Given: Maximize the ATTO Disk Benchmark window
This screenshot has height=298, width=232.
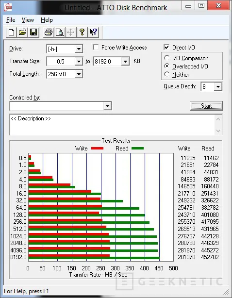Looking at the screenshot, I should coord(201,6).
